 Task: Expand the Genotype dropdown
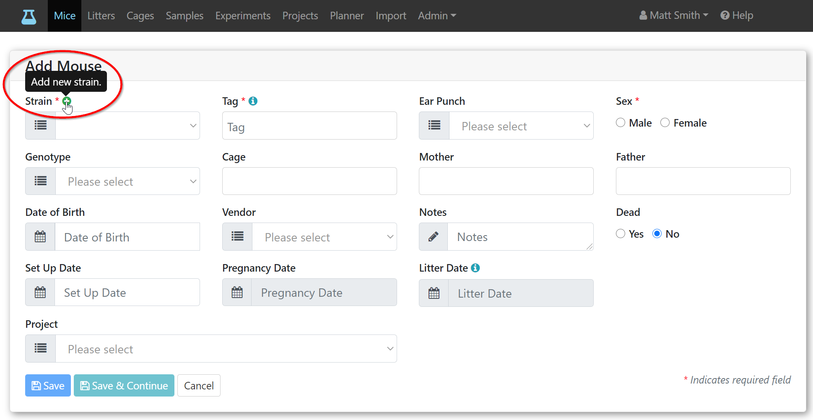(127, 181)
